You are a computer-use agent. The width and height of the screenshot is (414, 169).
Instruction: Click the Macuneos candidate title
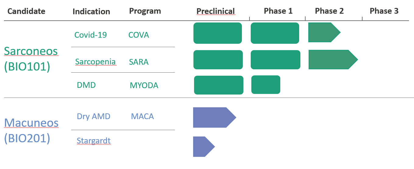pyautogui.click(x=31, y=123)
